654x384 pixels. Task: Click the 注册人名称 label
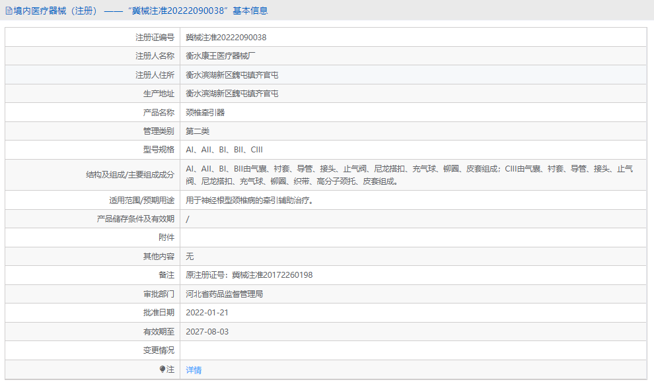click(x=155, y=56)
